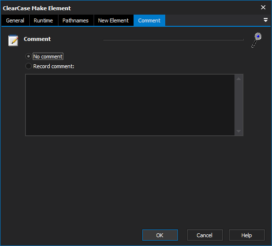Open Help for this dialog
The image size is (272, 246).
pyautogui.click(x=247, y=235)
